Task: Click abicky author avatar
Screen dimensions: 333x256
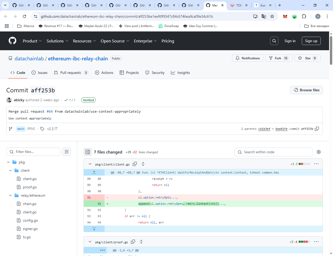Action: tap(9, 100)
